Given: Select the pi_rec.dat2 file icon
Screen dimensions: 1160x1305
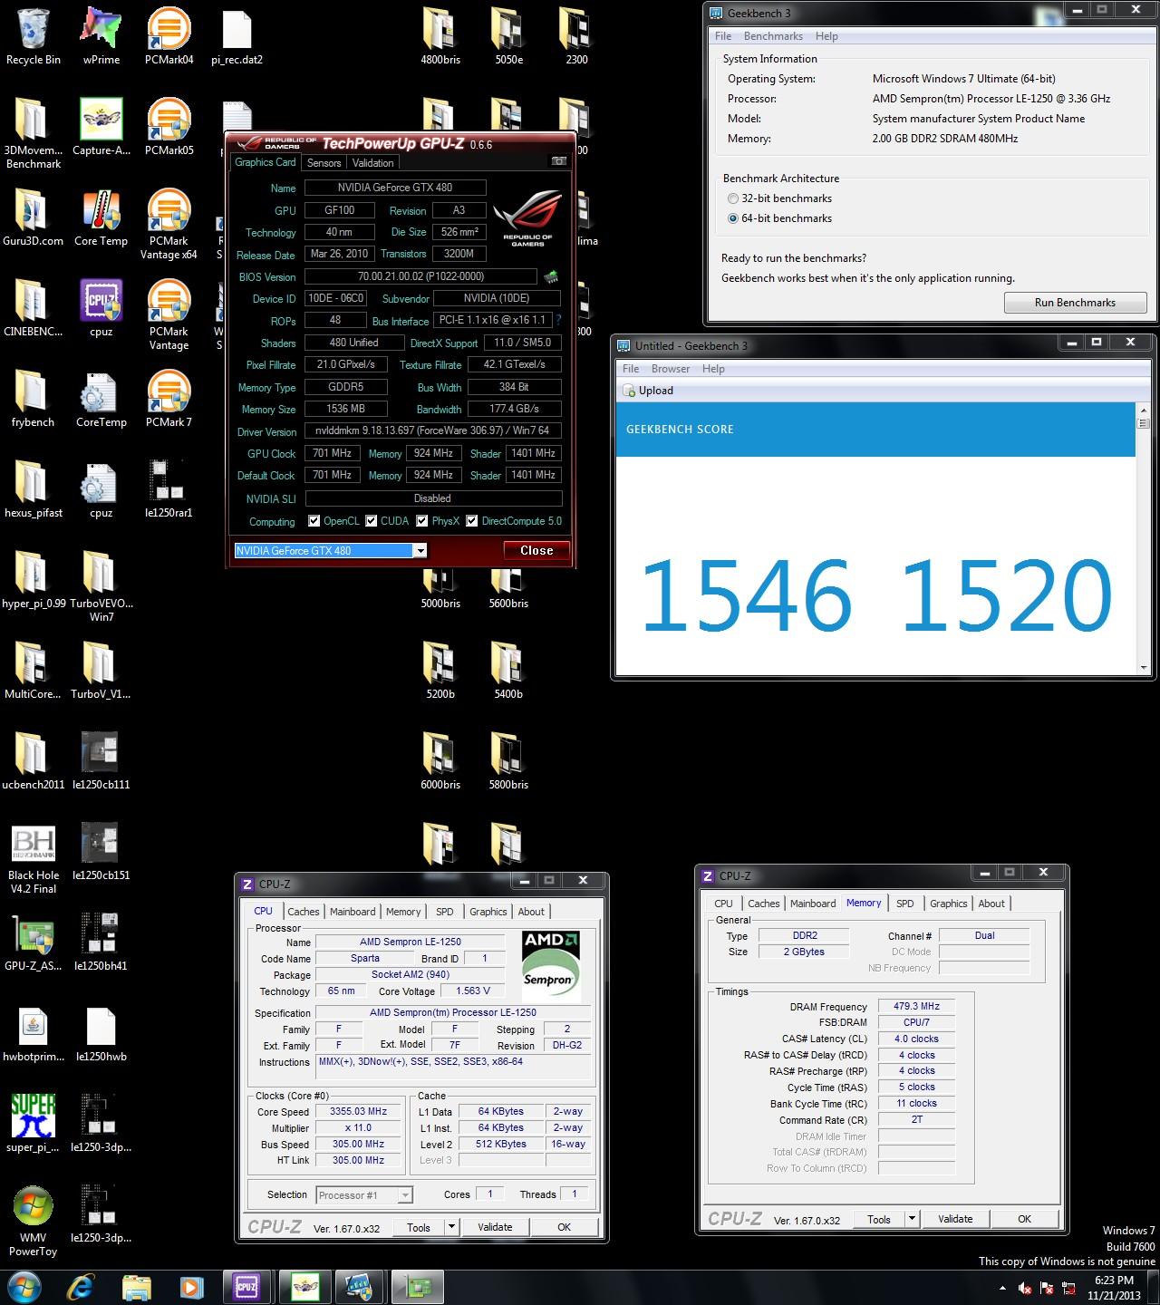Looking at the screenshot, I should pos(237,36).
